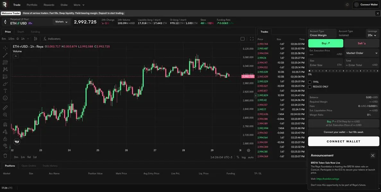Open the candlestick chart type selector
Viewport: 381px width, 192px height.
click(36, 39)
